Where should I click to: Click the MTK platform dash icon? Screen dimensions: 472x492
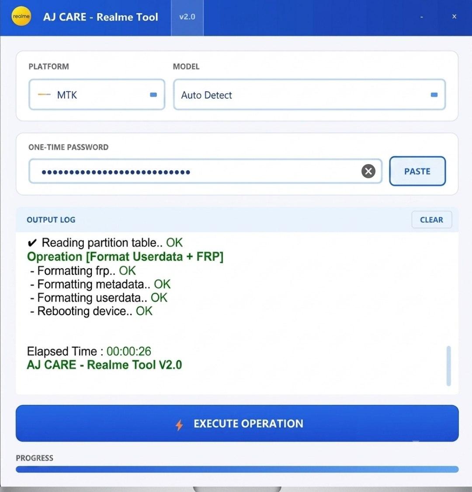[x=44, y=95]
